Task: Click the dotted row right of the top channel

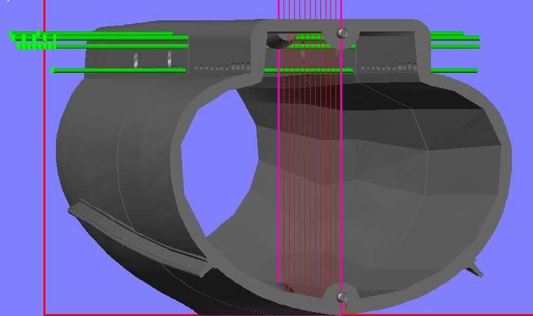Action: [388, 67]
